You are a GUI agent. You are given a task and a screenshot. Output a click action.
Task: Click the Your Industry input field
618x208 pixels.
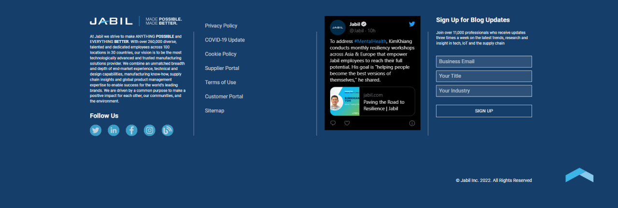[x=484, y=91]
